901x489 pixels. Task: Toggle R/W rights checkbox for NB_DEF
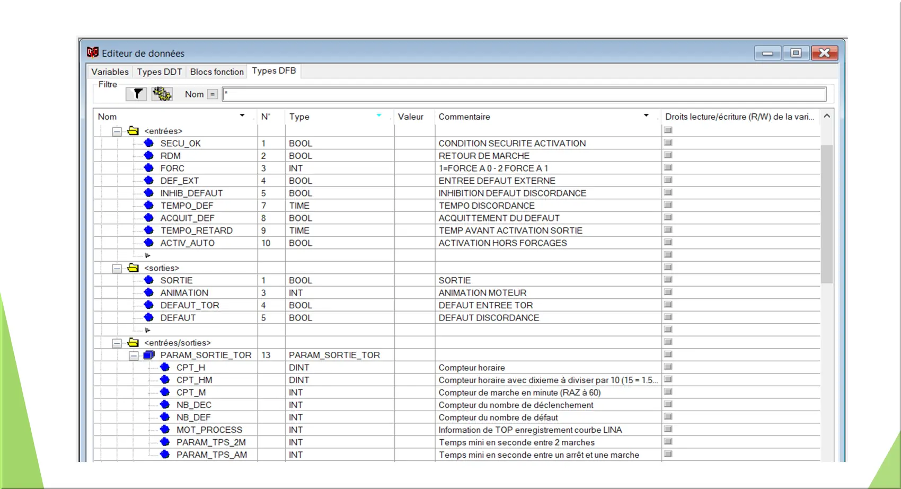(x=668, y=416)
